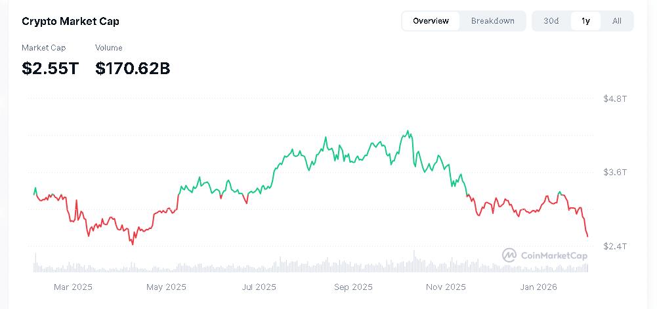This screenshot has height=309, width=657.
Task: Click the CoinMarketCap watermark text
Action: [554, 255]
